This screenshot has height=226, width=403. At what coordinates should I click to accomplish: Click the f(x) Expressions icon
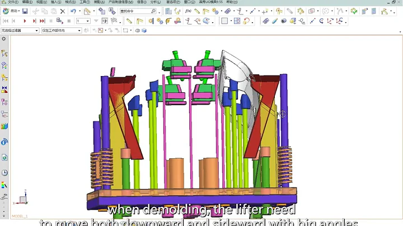pos(188,11)
